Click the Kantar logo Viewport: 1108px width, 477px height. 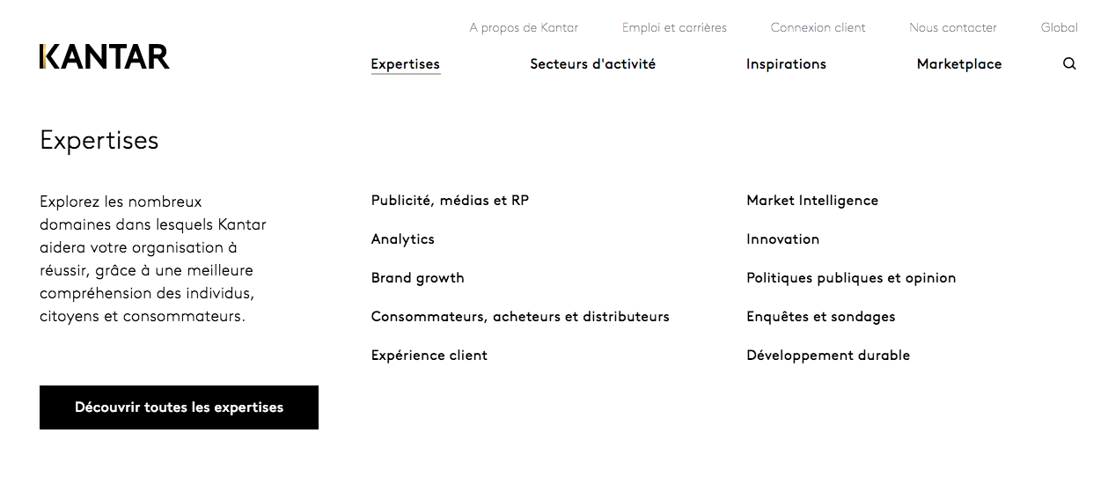105,56
